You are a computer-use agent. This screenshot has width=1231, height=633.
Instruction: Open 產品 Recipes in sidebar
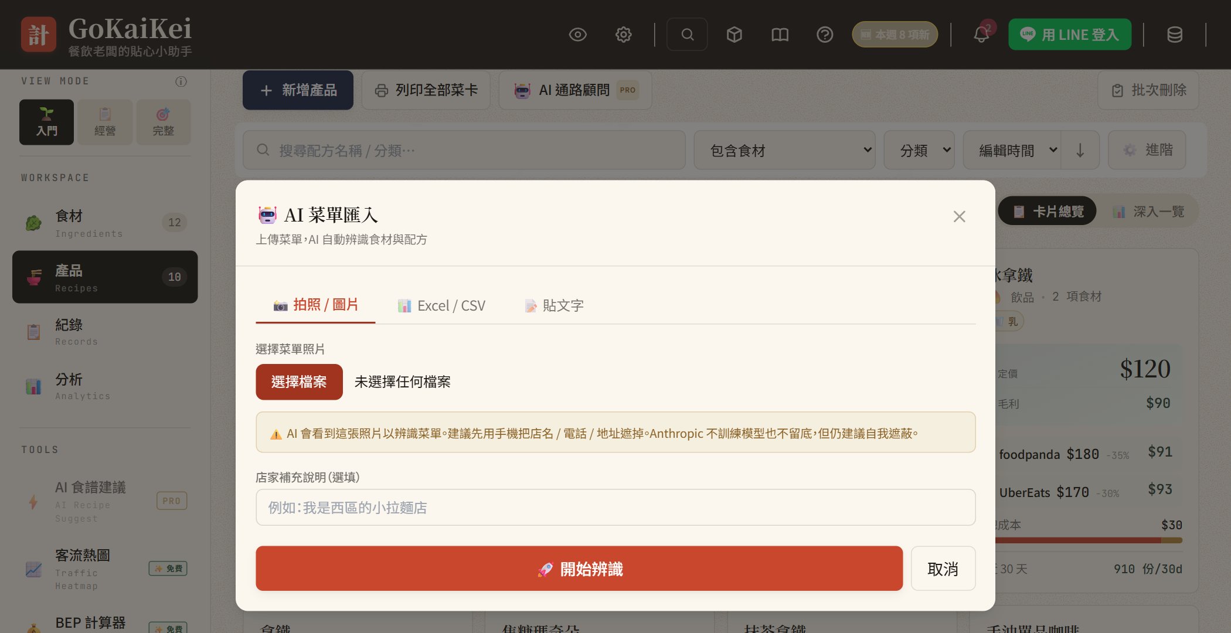click(105, 277)
